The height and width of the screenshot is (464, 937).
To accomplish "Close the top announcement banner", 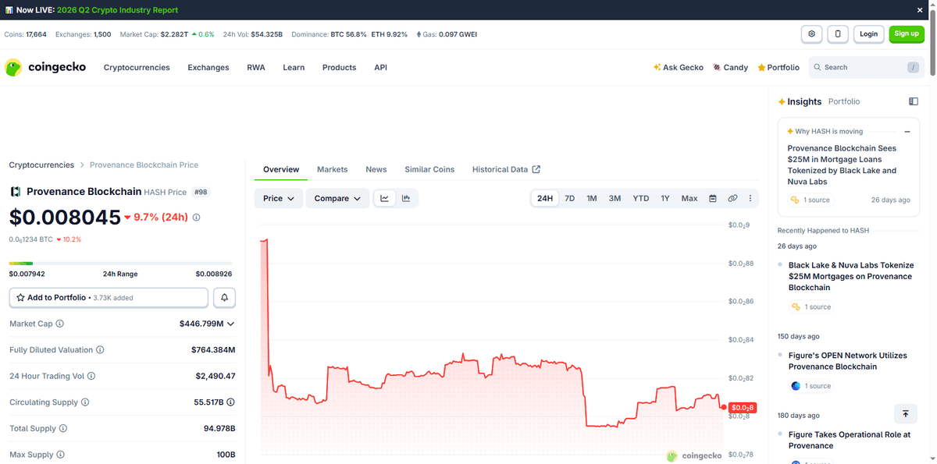I will [920, 10].
